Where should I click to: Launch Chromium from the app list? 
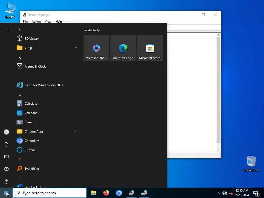[47, 141]
